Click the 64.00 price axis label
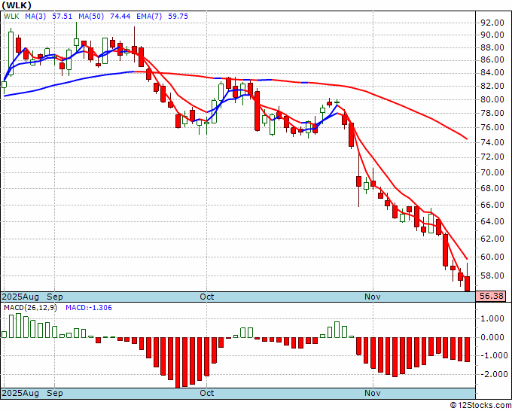The height and width of the screenshot is (411, 512). [x=492, y=221]
